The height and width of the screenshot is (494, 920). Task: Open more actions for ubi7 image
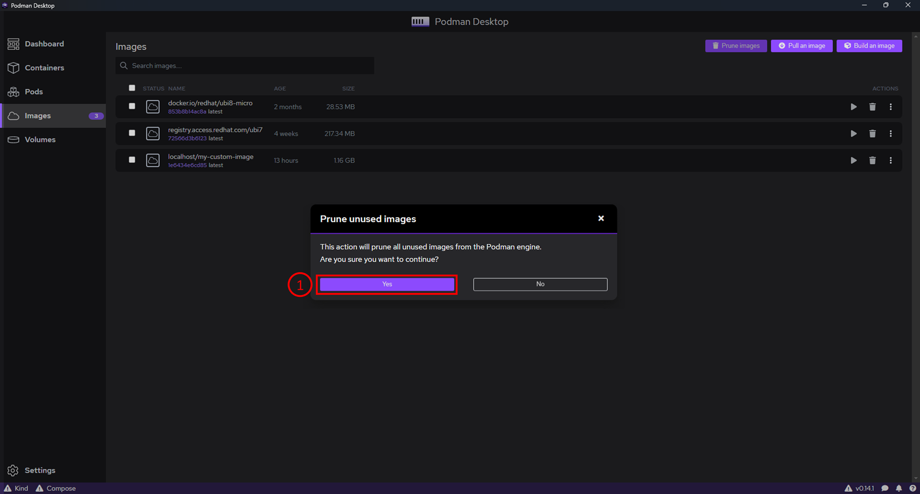coord(891,134)
